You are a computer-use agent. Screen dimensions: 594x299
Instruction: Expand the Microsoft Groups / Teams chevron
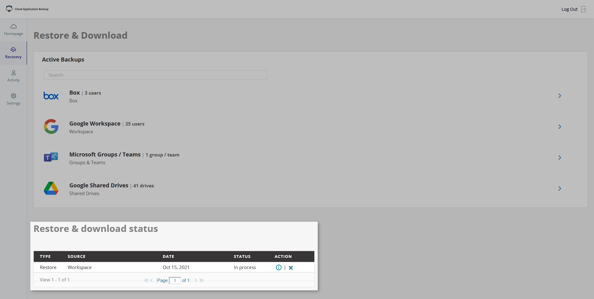pyautogui.click(x=559, y=158)
